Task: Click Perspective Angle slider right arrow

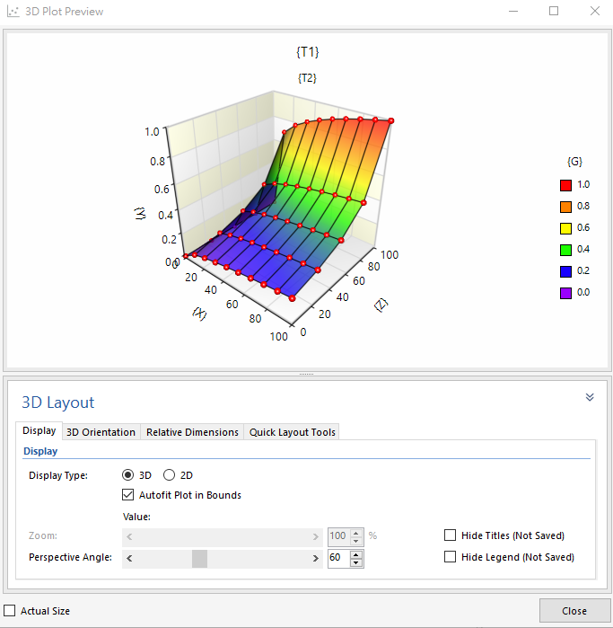Action: coord(316,558)
